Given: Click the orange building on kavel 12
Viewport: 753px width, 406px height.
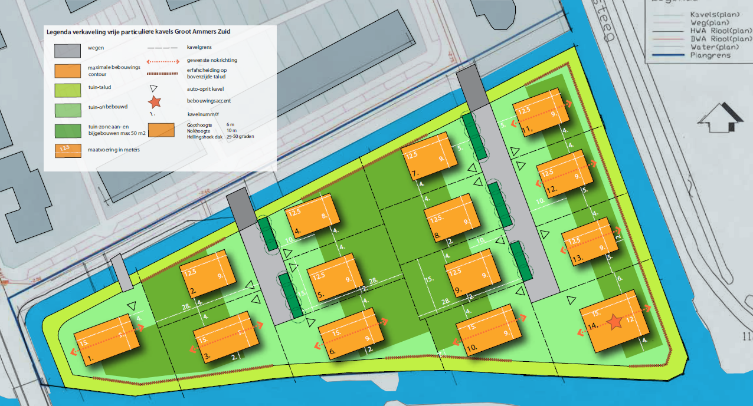Looking at the screenshot, I should [564, 174].
